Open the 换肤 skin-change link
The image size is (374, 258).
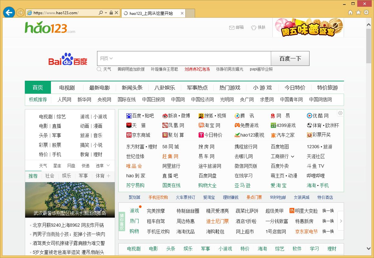pos(258,27)
